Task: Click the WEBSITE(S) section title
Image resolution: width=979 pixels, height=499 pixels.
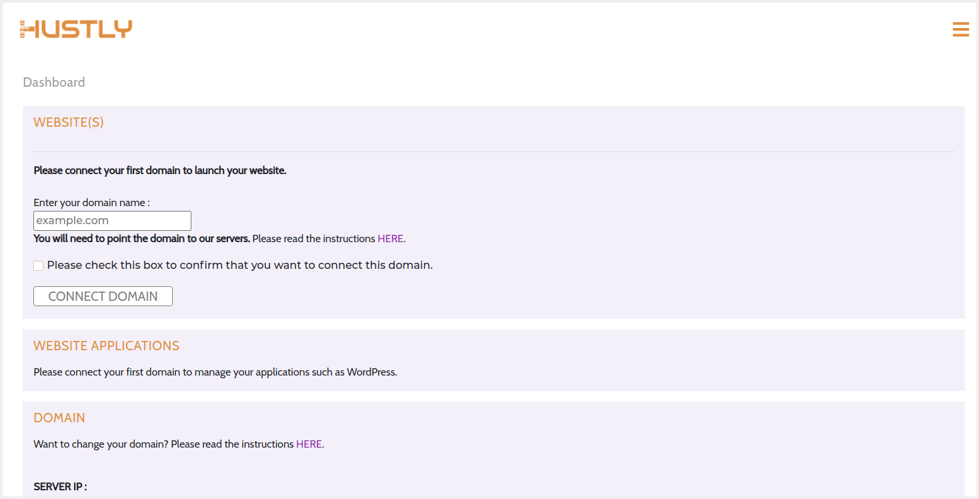Action: (x=69, y=123)
